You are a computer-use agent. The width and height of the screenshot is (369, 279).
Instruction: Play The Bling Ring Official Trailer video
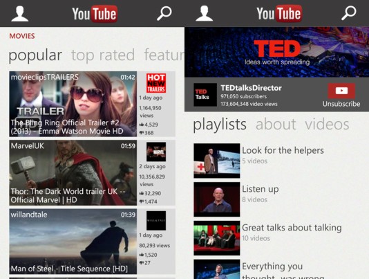click(73, 104)
